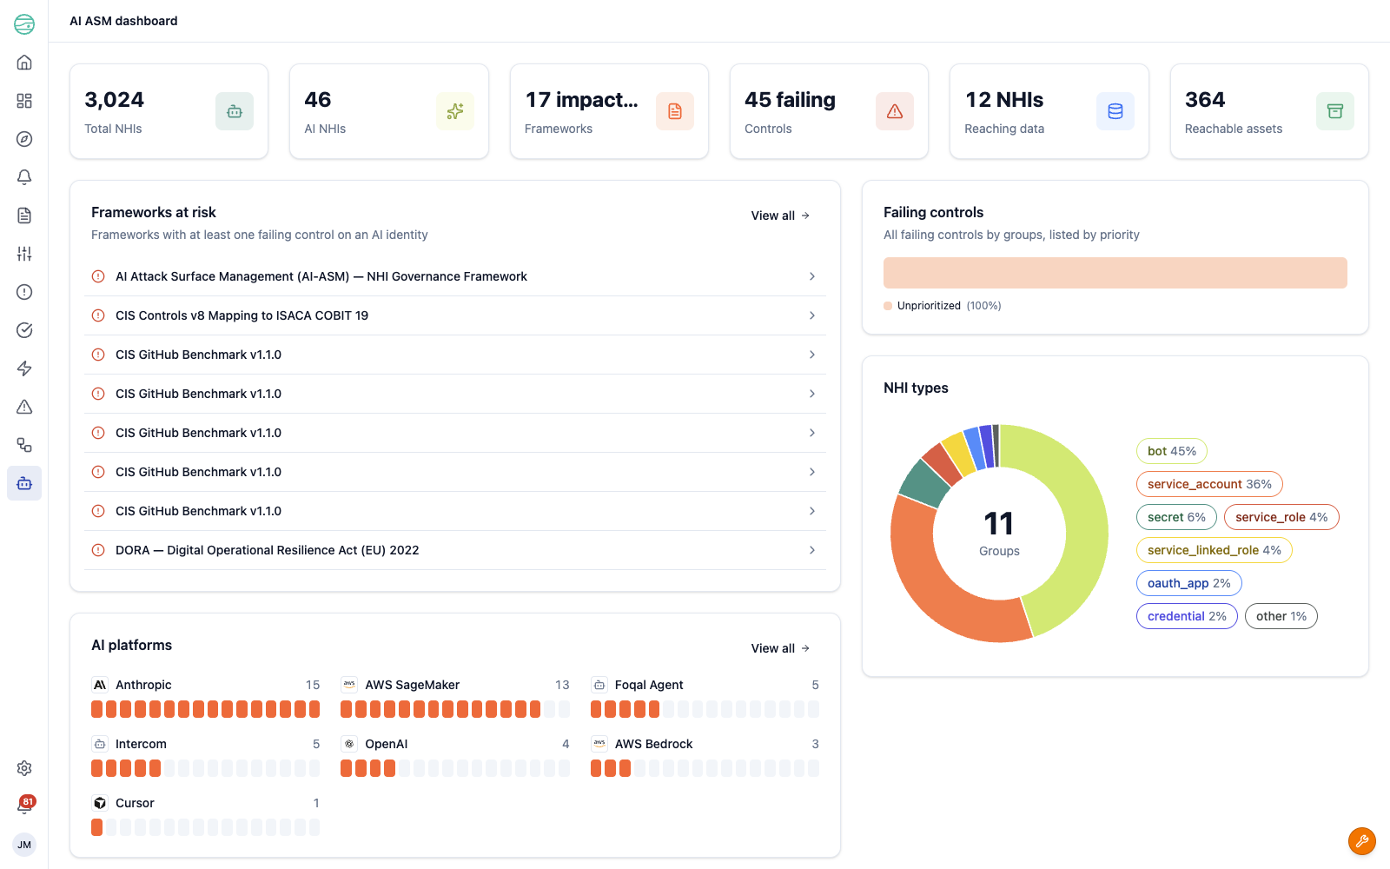Open the sliders controls icon in sidebar

24,254
